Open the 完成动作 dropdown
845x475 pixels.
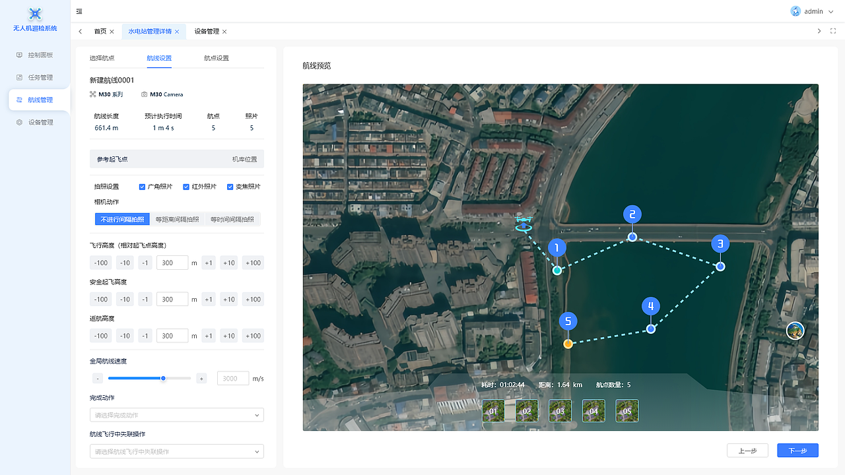177,415
